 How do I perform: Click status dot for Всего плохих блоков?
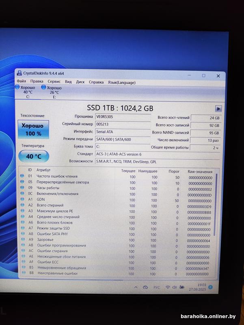point(23,222)
